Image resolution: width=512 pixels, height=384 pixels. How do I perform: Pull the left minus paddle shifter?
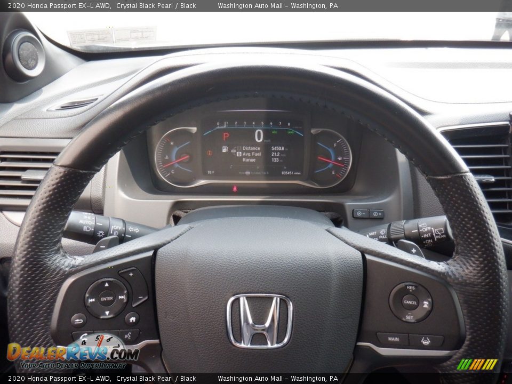(x=106, y=244)
